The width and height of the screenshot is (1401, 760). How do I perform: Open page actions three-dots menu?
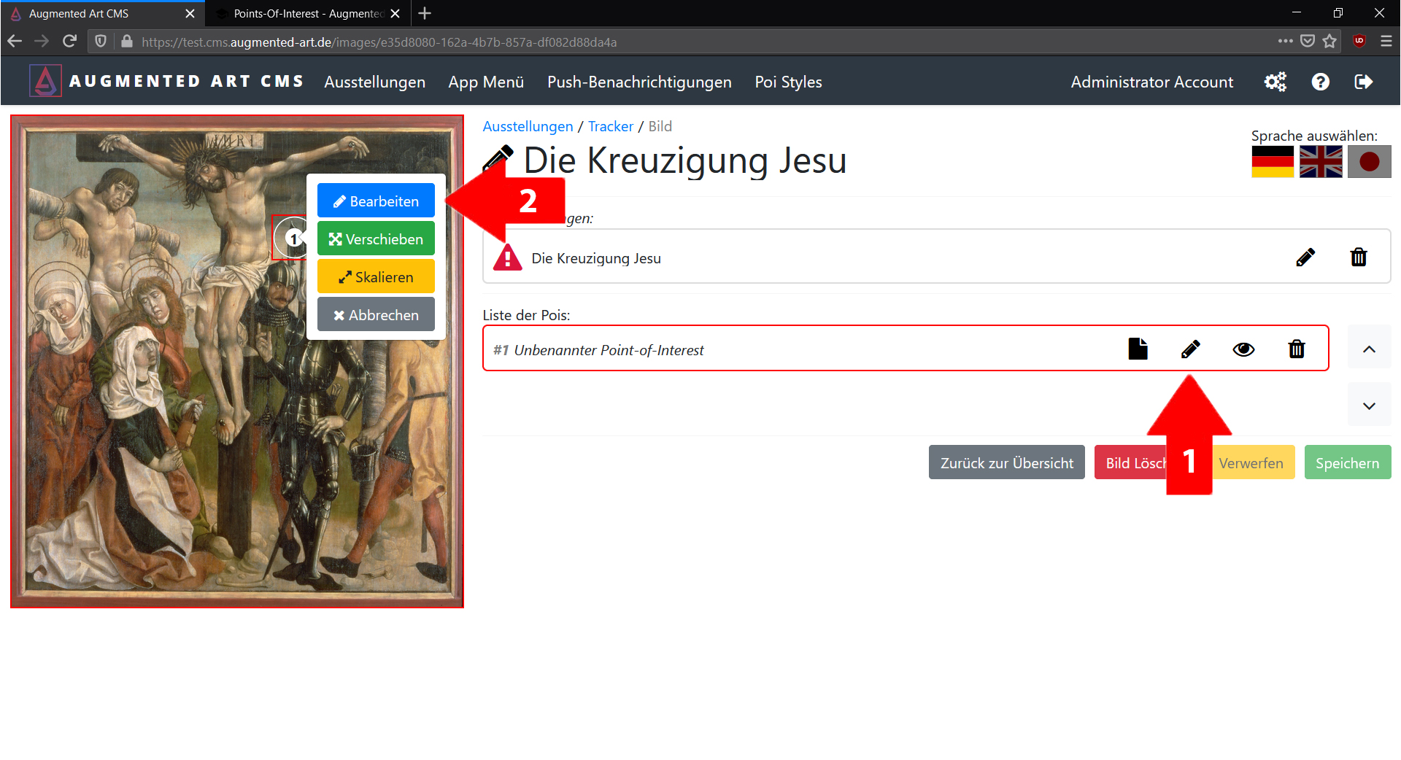(1285, 42)
